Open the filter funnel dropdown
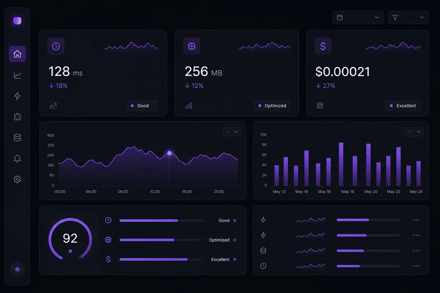 pyautogui.click(x=408, y=17)
